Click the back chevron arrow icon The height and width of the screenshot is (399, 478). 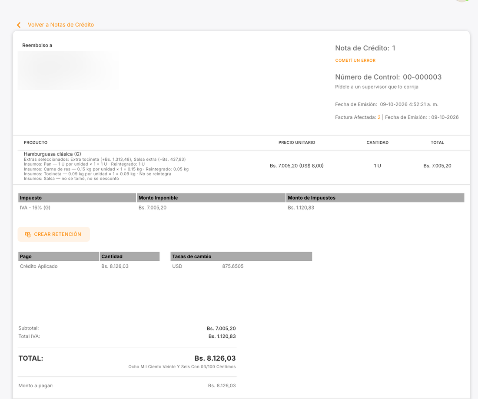19,25
